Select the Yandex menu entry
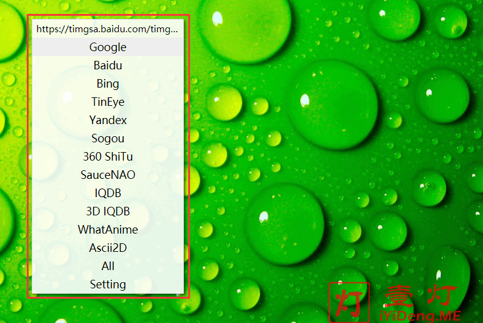483x323 pixels. click(x=108, y=120)
